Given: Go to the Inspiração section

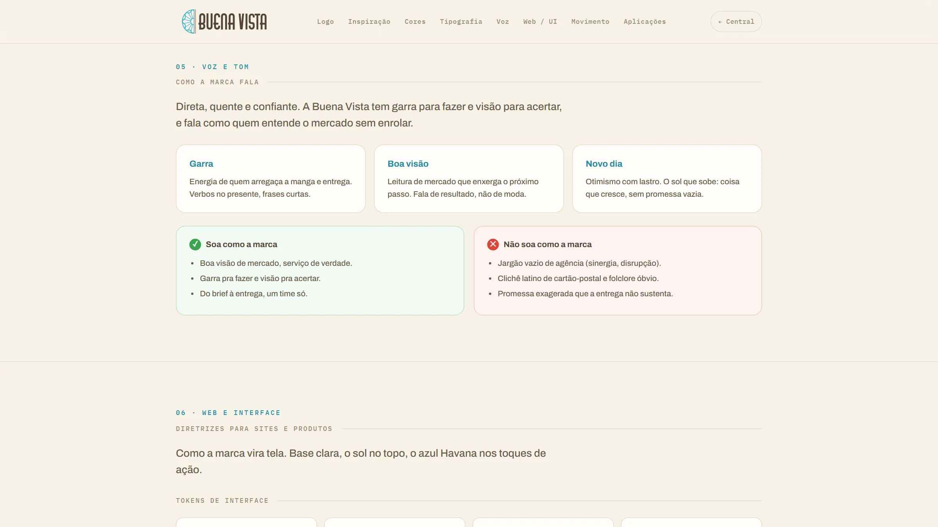Looking at the screenshot, I should click(369, 21).
